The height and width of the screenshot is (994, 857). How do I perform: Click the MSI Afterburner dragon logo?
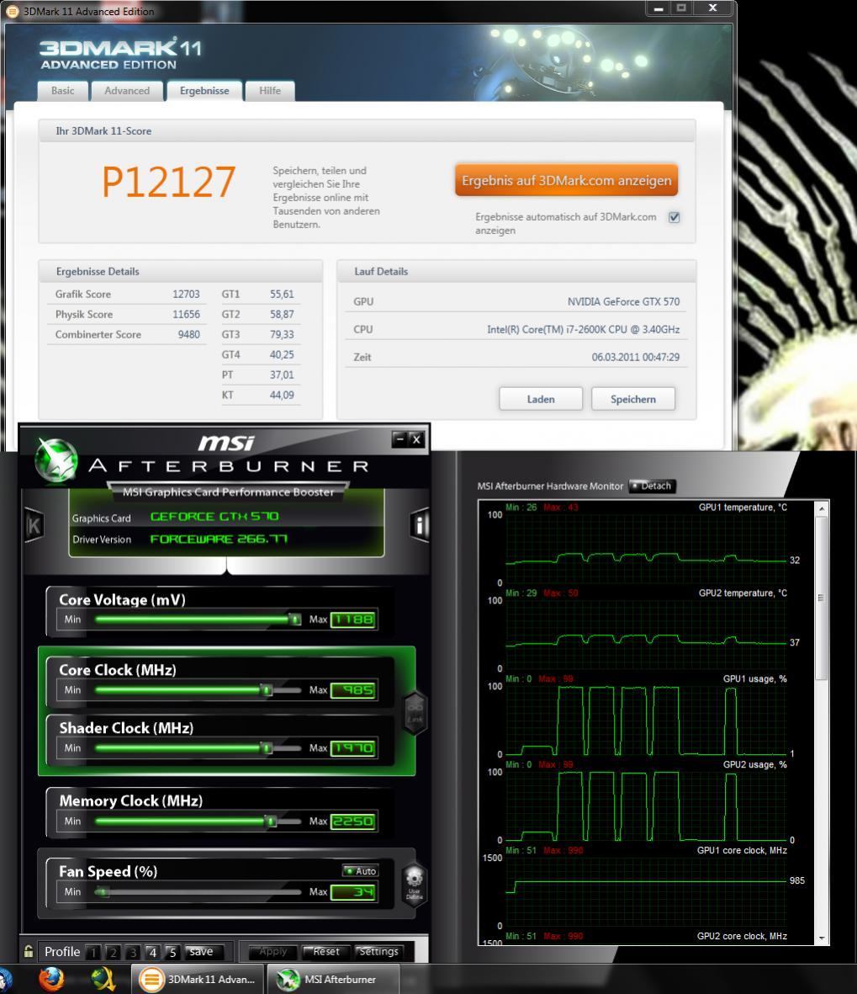click(x=56, y=460)
